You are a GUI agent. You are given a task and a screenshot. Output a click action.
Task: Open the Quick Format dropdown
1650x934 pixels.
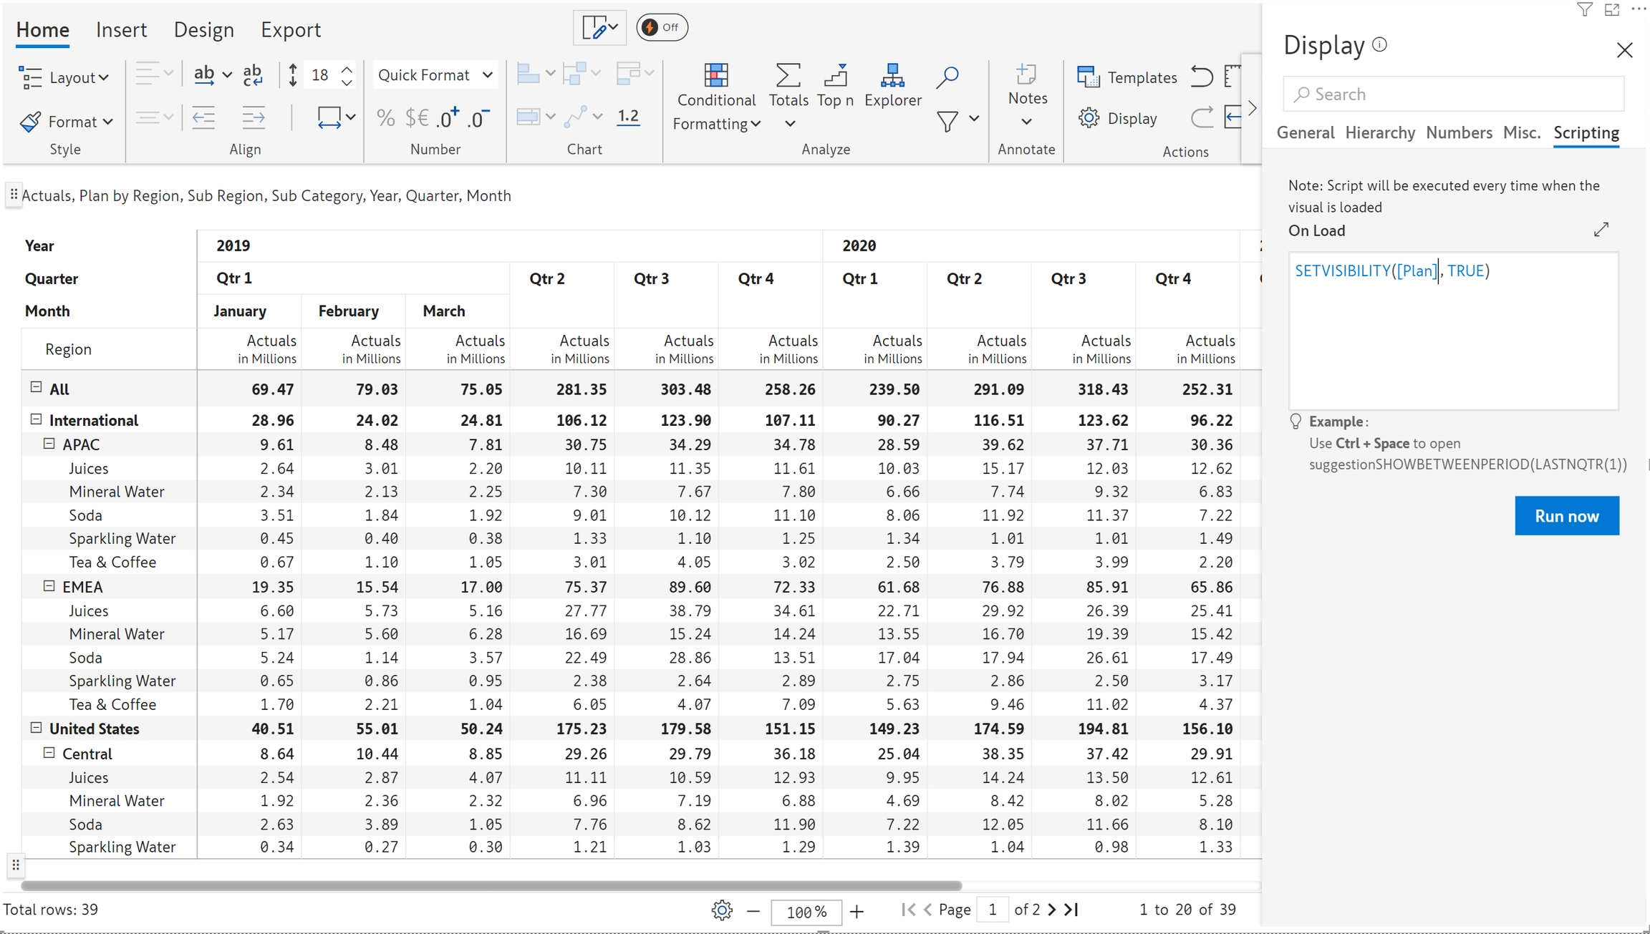click(x=434, y=75)
